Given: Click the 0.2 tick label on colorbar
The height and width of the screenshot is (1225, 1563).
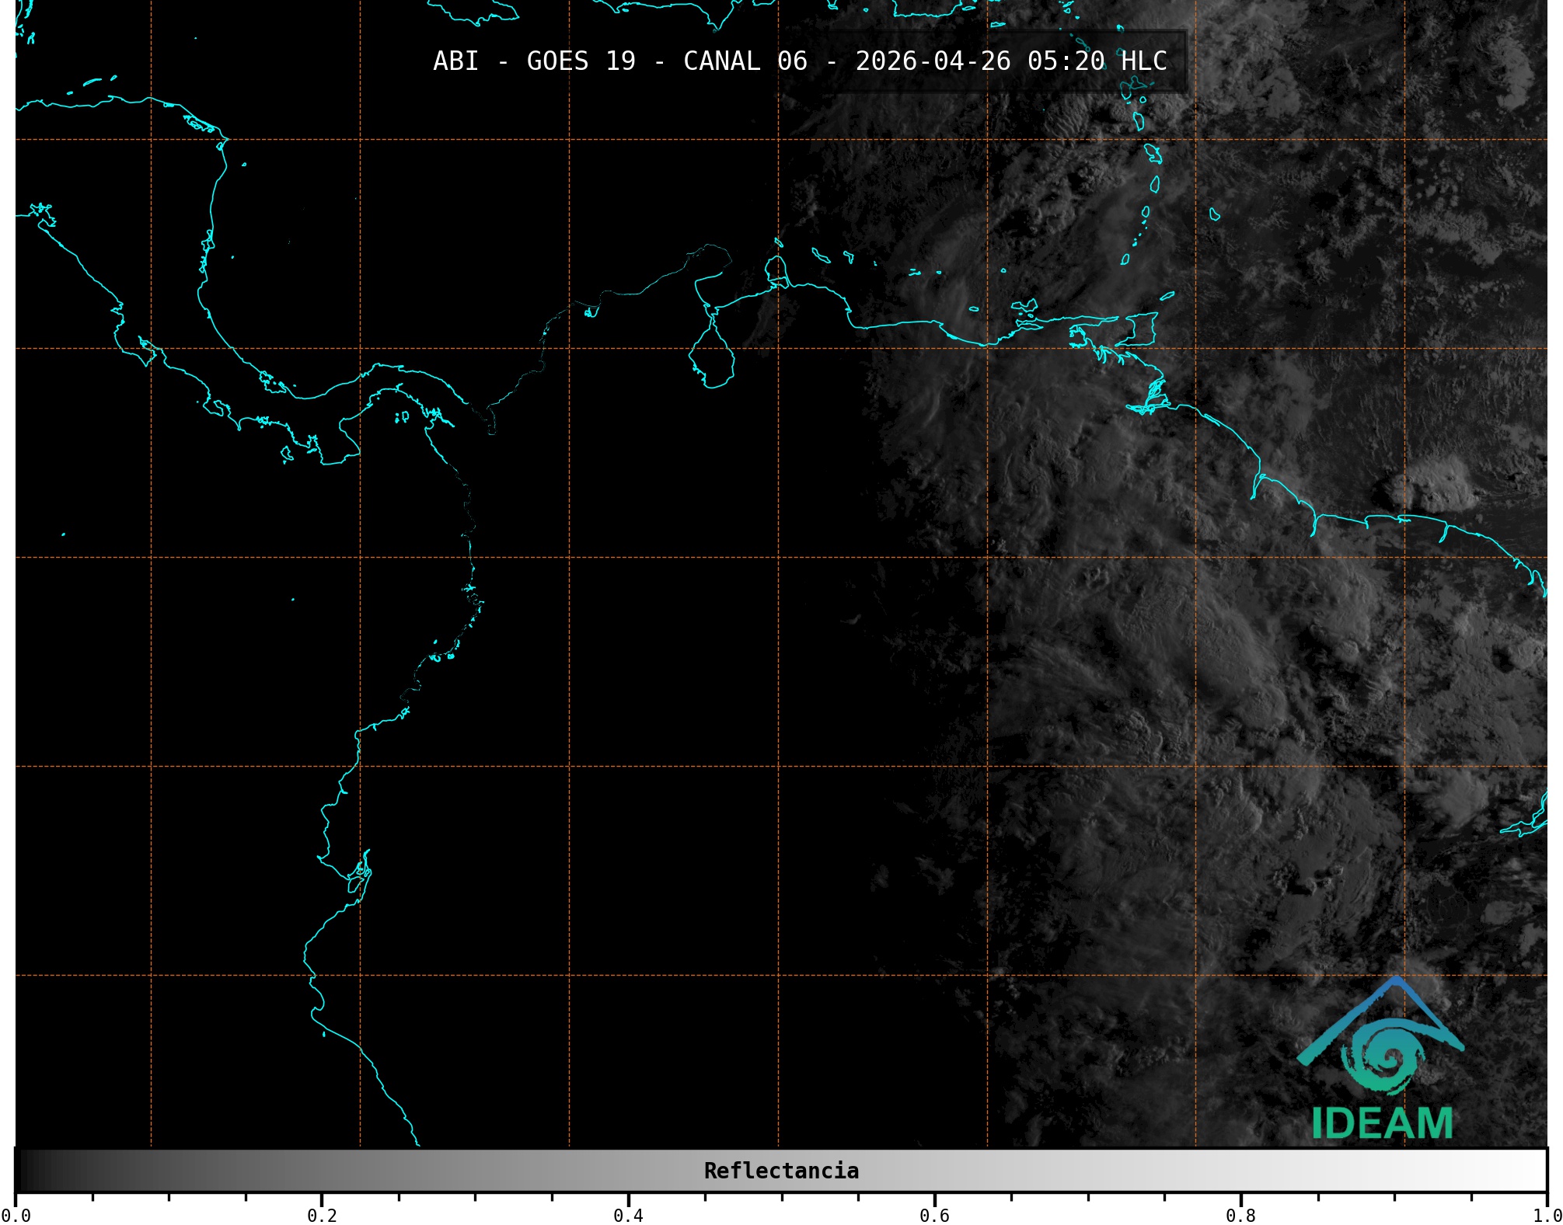Looking at the screenshot, I should pyautogui.click(x=322, y=1215).
